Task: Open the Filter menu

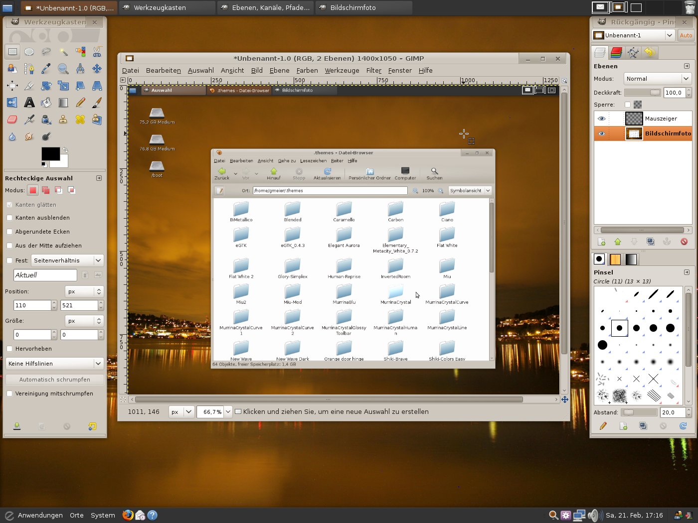Action: pyautogui.click(x=374, y=70)
